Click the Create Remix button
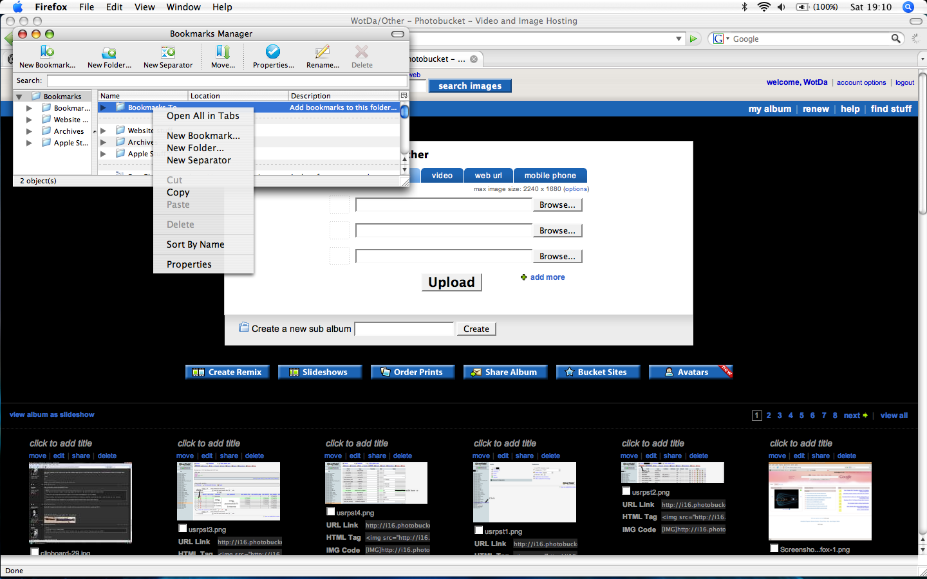Viewport: 927px width, 579px height. pyautogui.click(x=227, y=372)
